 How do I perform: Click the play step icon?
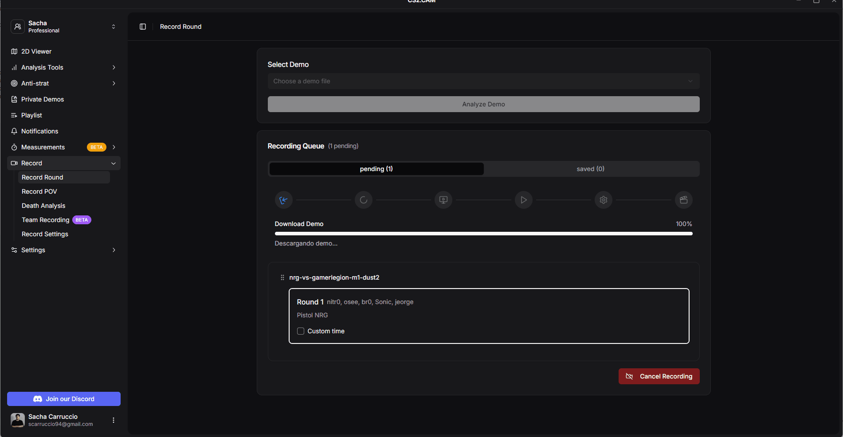(x=524, y=200)
